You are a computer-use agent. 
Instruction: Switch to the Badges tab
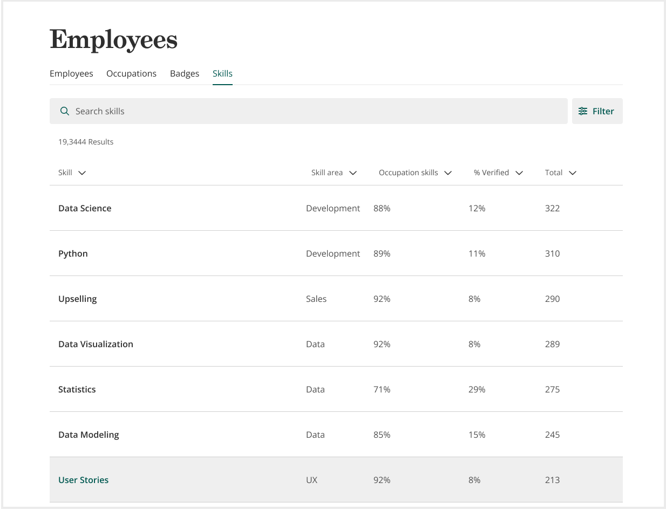click(184, 73)
